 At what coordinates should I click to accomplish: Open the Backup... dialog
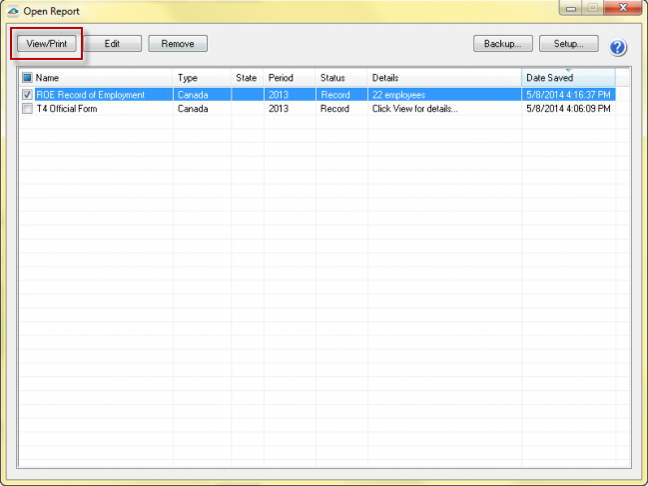click(x=502, y=44)
